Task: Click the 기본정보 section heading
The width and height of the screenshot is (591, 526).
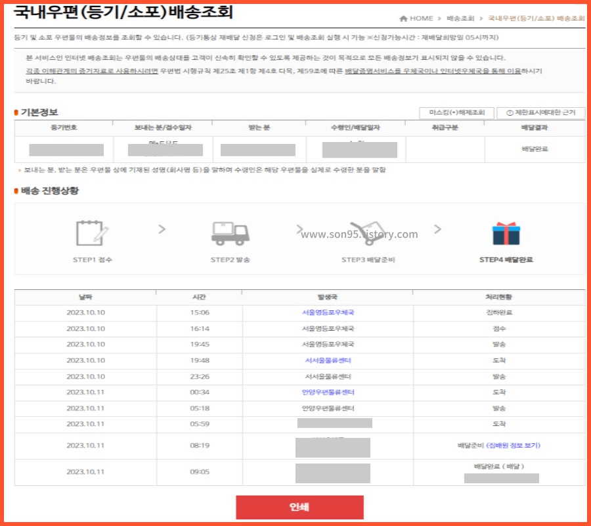Action: click(x=39, y=112)
